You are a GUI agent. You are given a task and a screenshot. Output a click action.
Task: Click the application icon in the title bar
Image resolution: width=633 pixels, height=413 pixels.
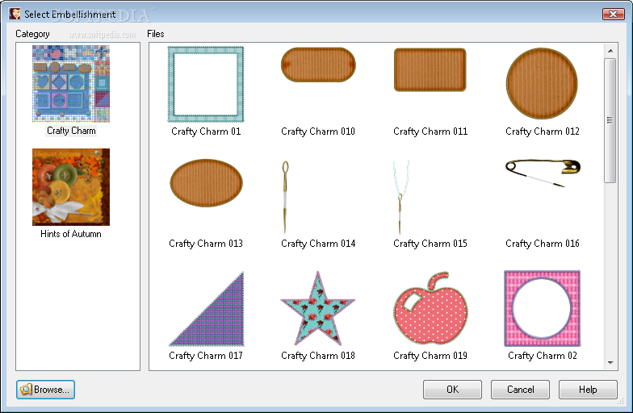tap(15, 14)
